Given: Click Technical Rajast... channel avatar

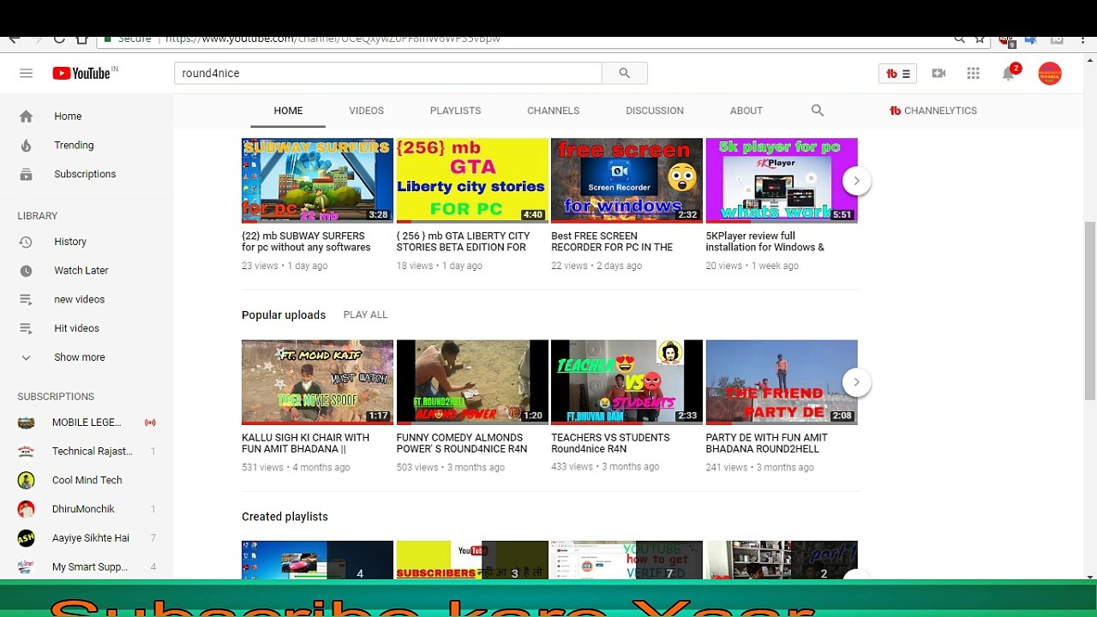Looking at the screenshot, I should 26,451.
